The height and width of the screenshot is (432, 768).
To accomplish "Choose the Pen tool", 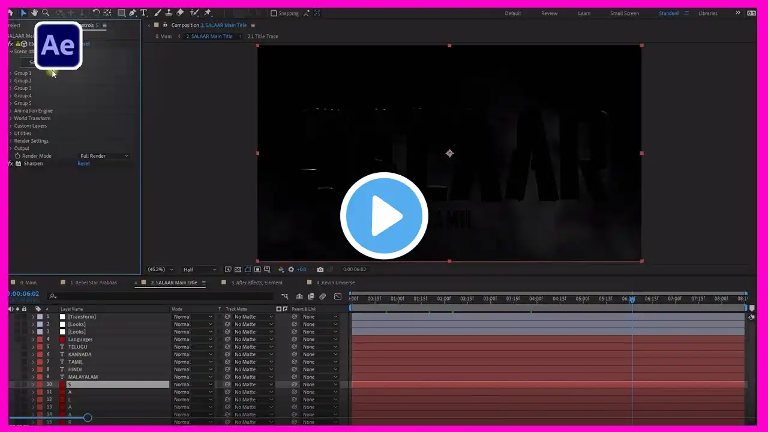I will tap(133, 13).
